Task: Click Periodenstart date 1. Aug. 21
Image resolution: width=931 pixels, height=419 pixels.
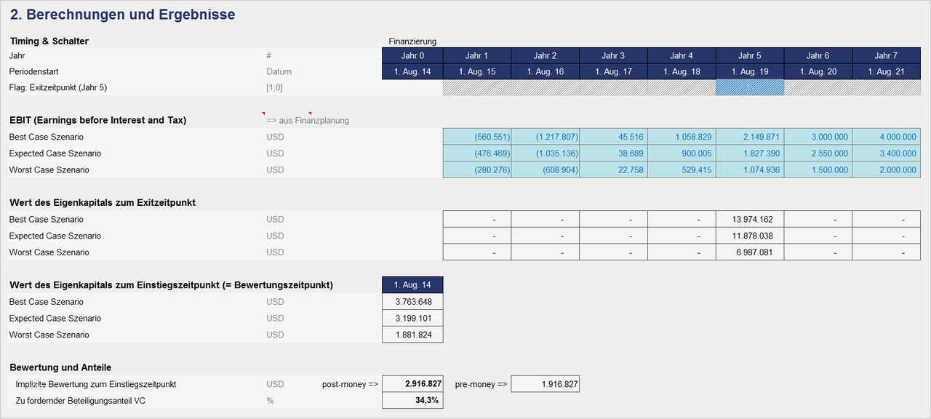Action: tap(886, 71)
